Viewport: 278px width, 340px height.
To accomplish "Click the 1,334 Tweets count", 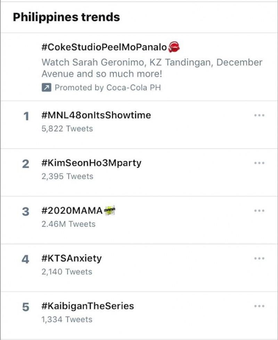I will pyautogui.click(x=67, y=319).
